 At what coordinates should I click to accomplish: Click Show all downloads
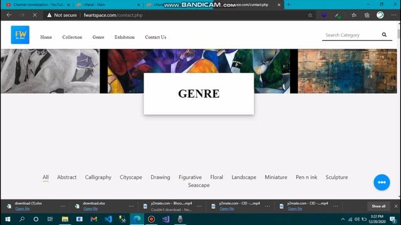coord(378,206)
